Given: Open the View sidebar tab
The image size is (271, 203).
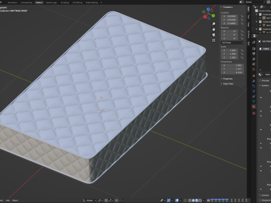Looking at the screenshot, I should (248, 24).
